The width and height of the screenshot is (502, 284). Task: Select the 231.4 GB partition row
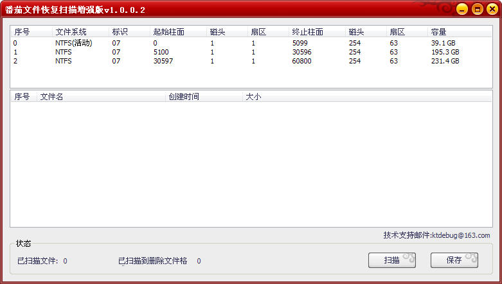[x=251, y=61]
